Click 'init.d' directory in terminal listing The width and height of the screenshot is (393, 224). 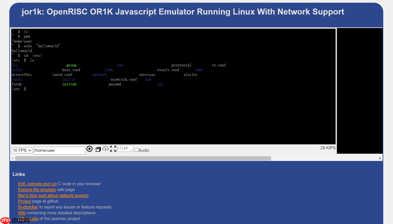(x=68, y=79)
